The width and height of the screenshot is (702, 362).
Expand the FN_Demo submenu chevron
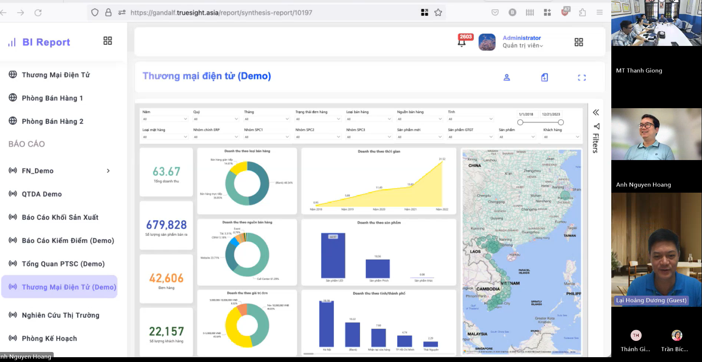108,171
